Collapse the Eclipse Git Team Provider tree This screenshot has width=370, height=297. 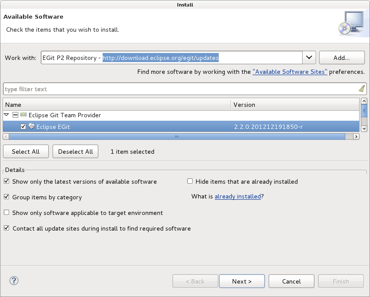6,116
